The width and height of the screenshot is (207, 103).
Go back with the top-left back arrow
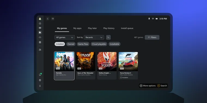48,19
